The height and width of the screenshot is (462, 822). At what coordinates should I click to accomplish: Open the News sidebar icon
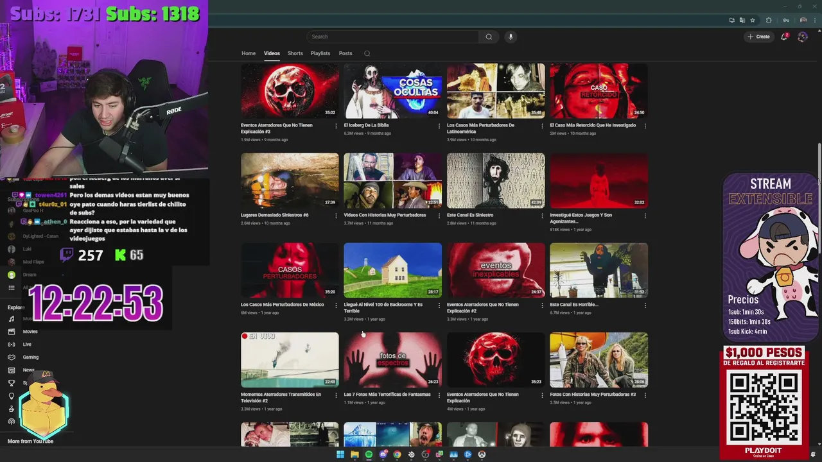pos(11,370)
